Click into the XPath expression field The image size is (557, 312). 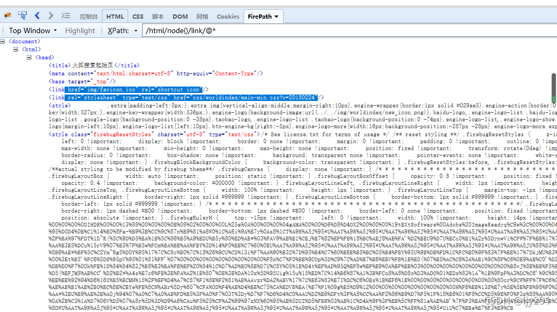pyautogui.click(x=350, y=30)
